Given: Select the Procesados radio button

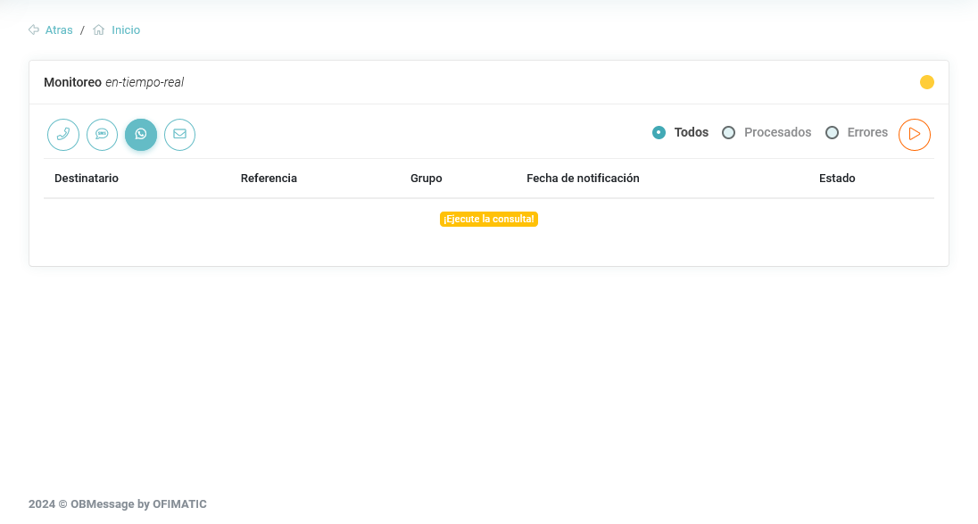Looking at the screenshot, I should [729, 132].
